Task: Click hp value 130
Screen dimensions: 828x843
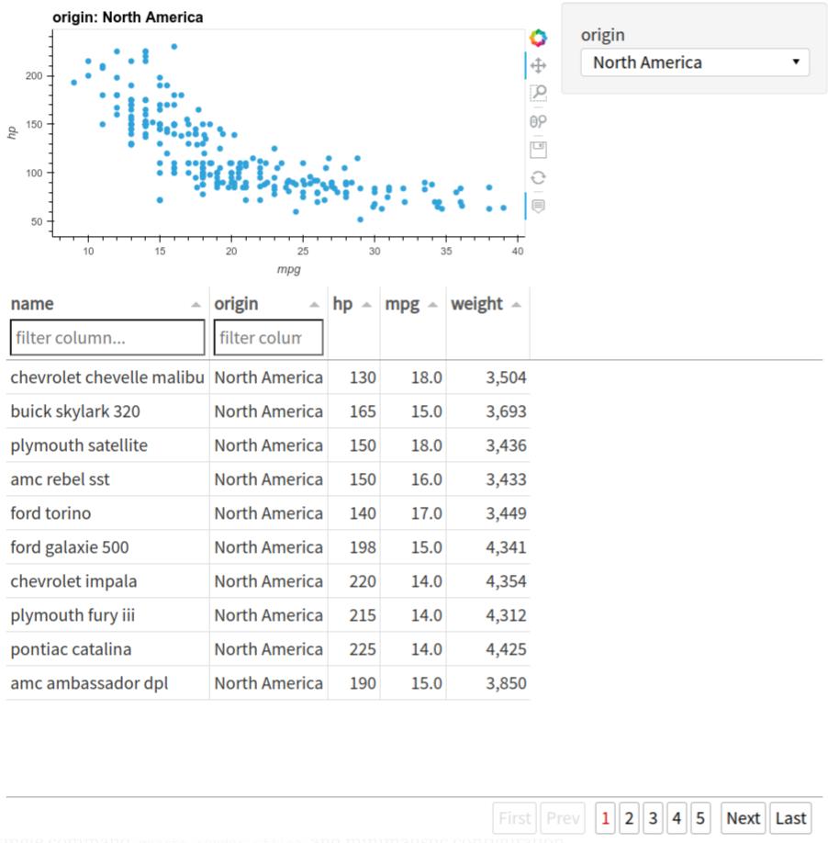Action: click(x=363, y=377)
